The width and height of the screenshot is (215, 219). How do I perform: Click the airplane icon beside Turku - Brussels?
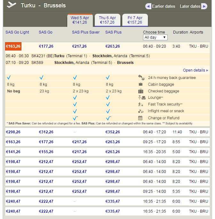pos(12,5)
